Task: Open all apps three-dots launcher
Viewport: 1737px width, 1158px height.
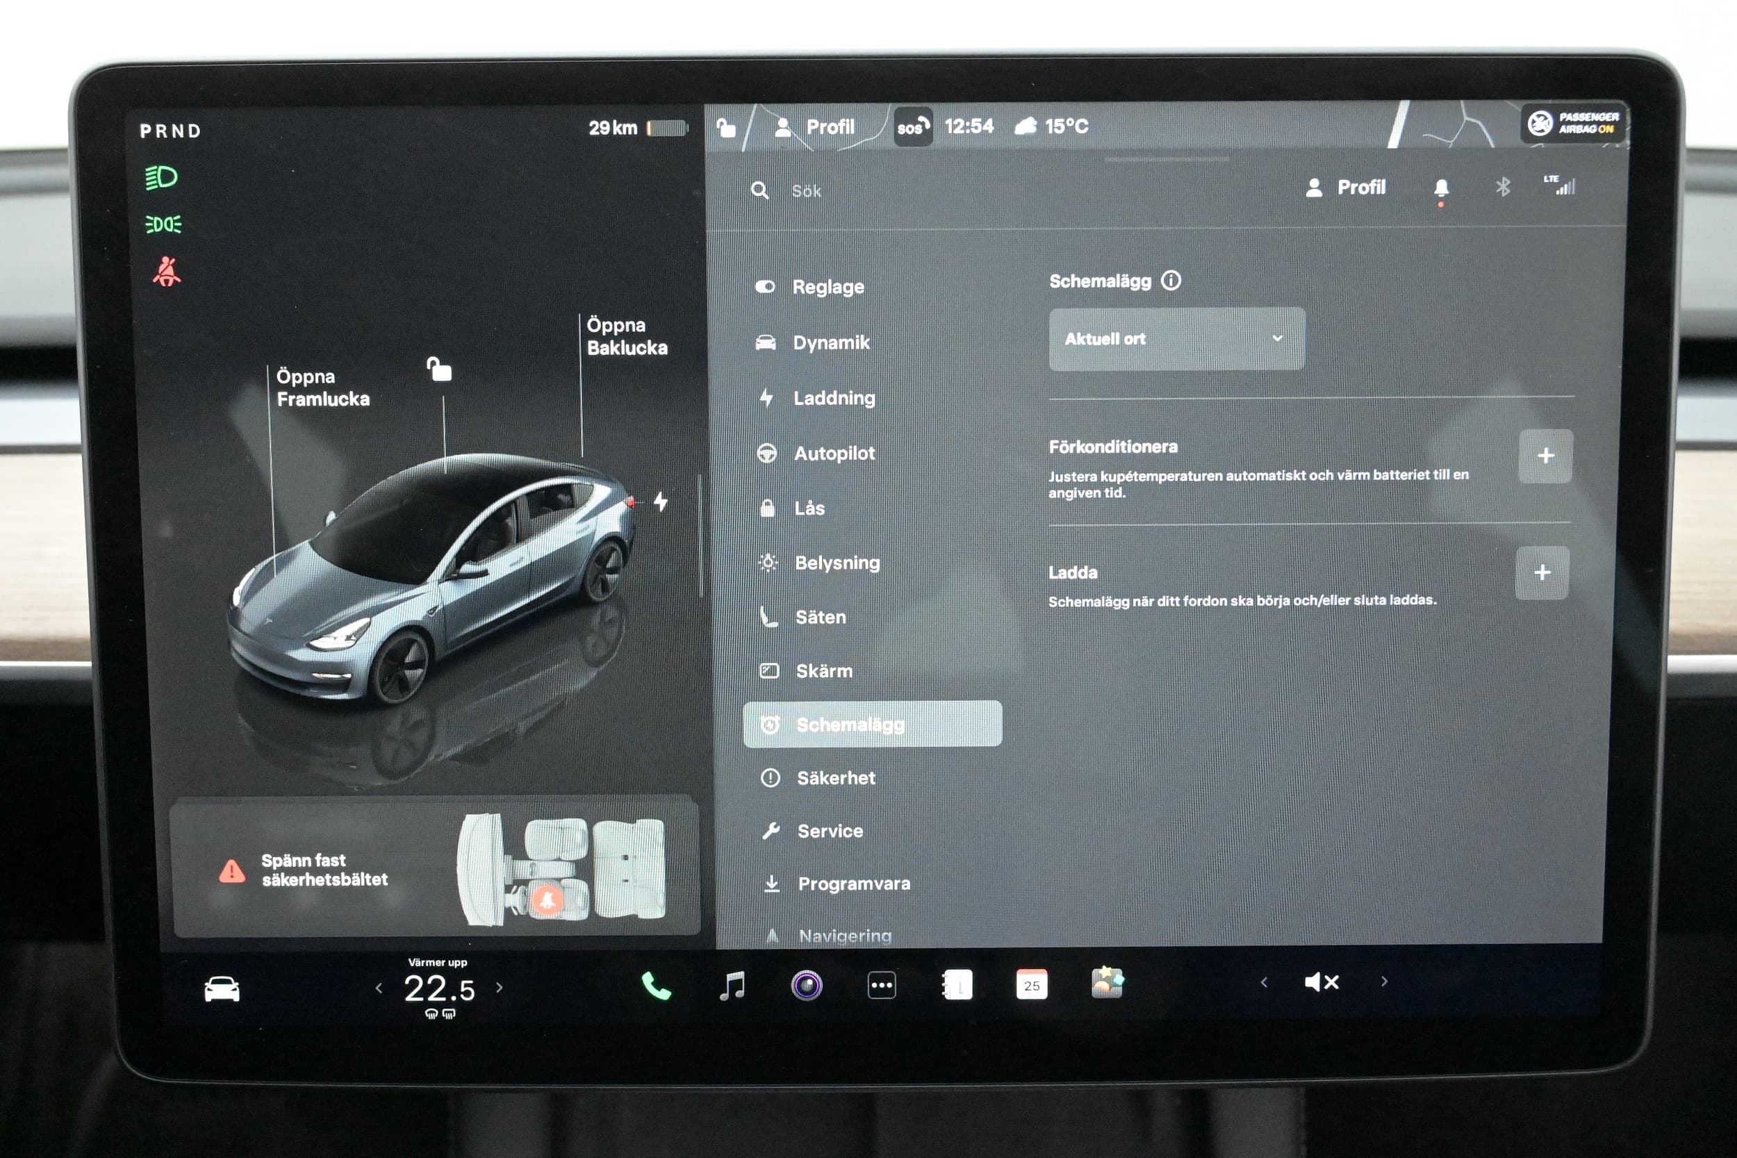Action: coord(882,985)
